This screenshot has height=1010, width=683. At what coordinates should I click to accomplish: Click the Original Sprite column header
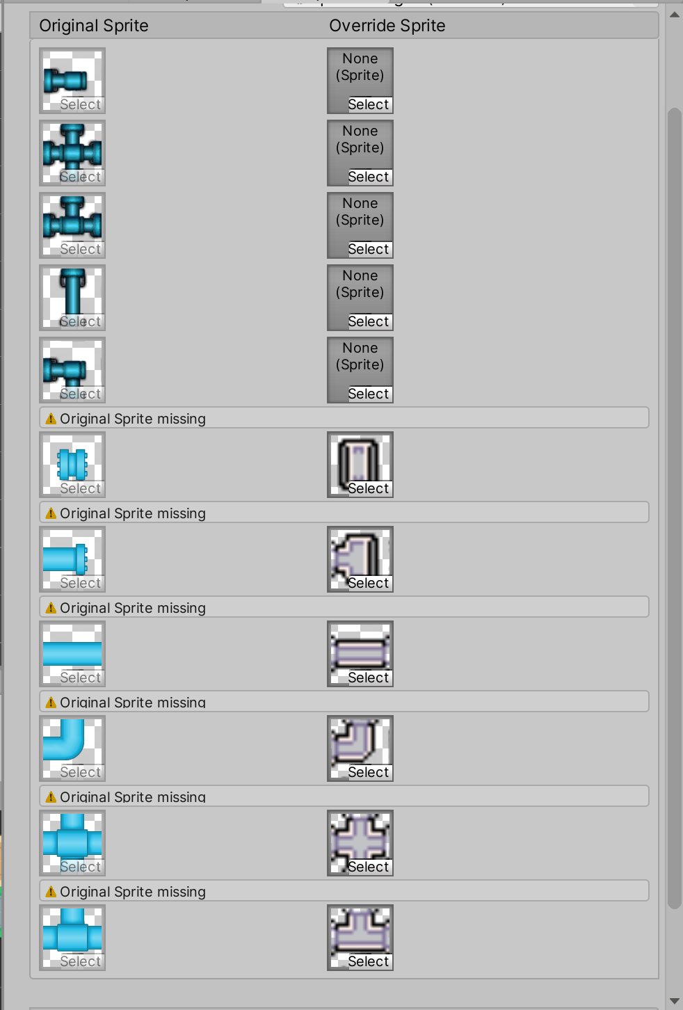(94, 25)
